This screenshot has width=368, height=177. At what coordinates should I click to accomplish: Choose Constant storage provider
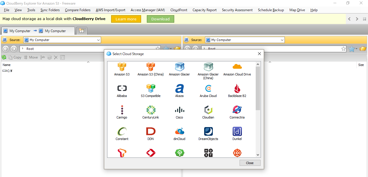click(122, 134)
